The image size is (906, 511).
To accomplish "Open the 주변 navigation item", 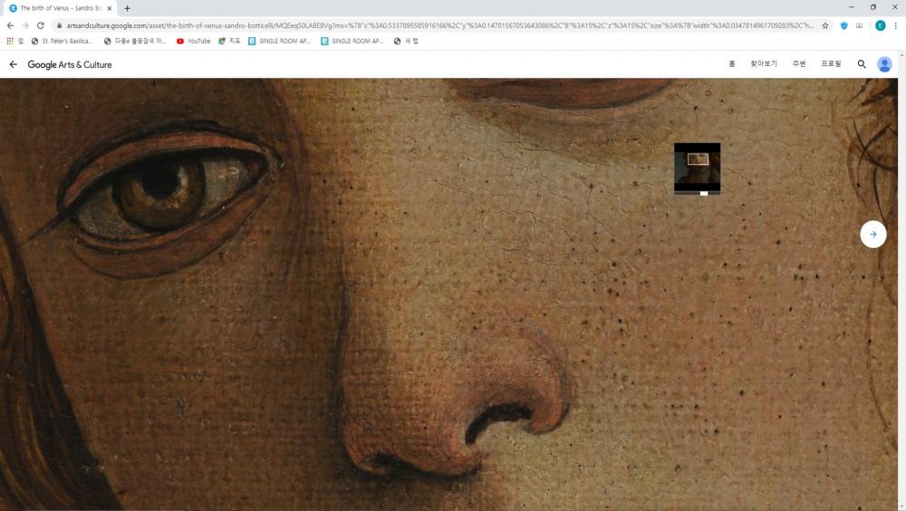I will (x=799, y=63).
